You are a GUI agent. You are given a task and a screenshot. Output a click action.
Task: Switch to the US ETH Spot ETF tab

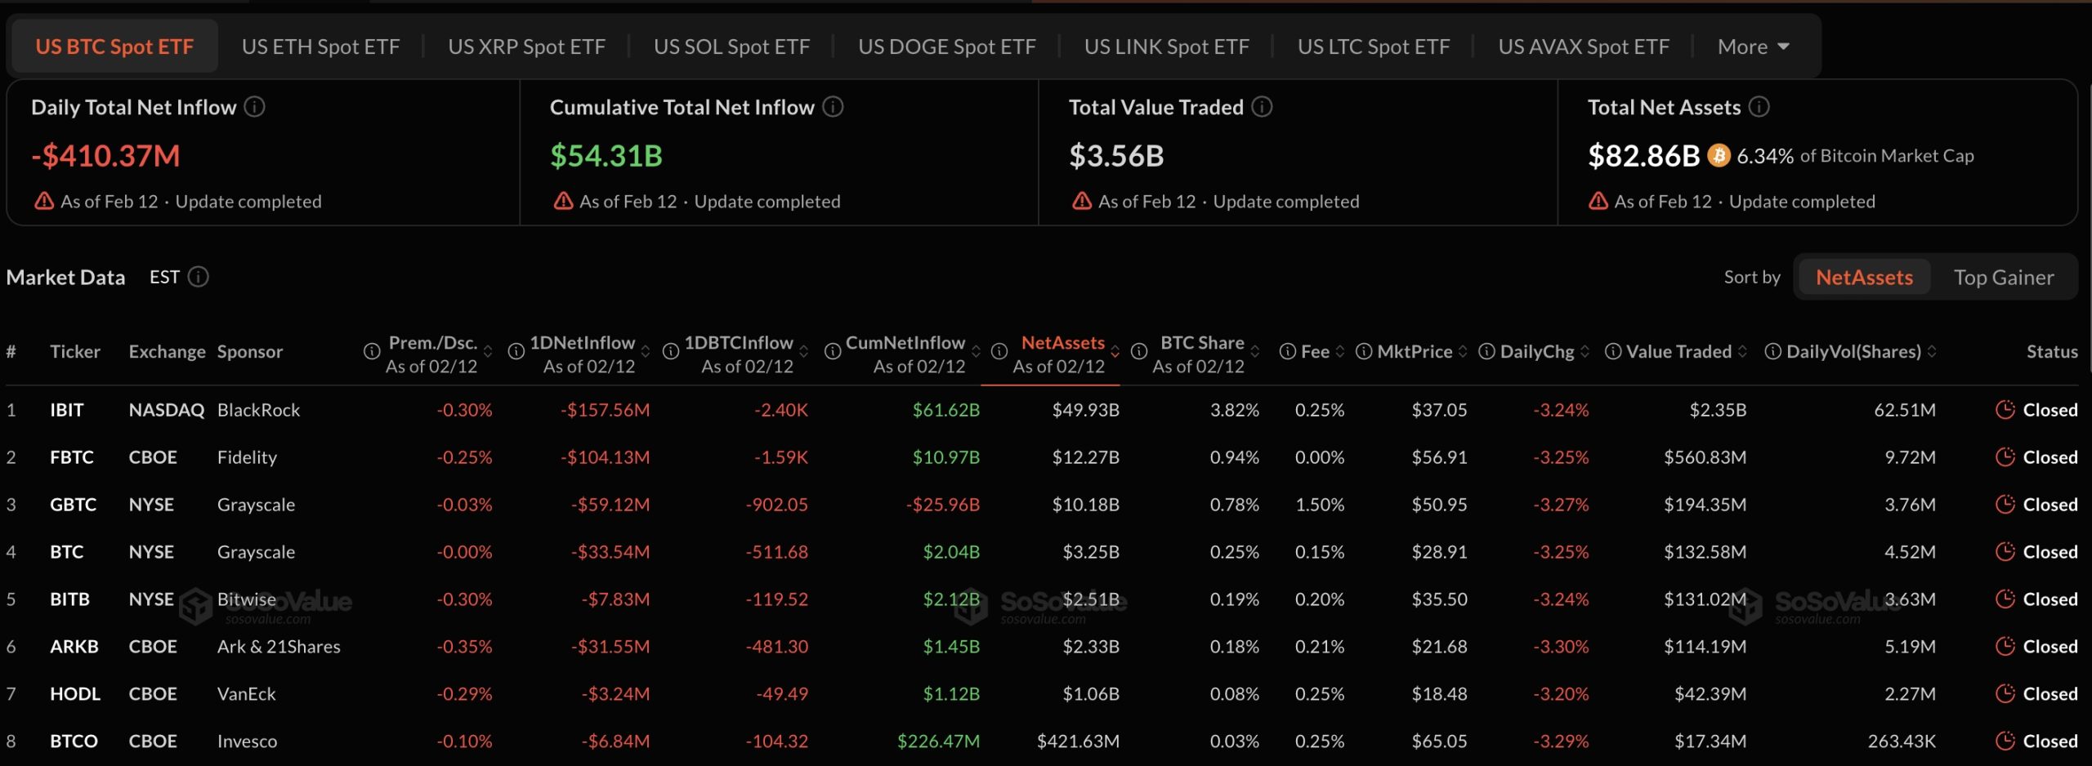tap(320, 46)
